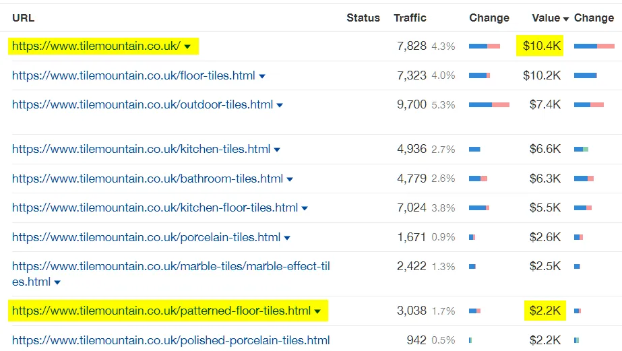Image resolution: width=622 pixels, height=351 pixels.
Task: Expand dropdown arrow beside outdoor-tiles.html
Action: click(x=280, y=106)
